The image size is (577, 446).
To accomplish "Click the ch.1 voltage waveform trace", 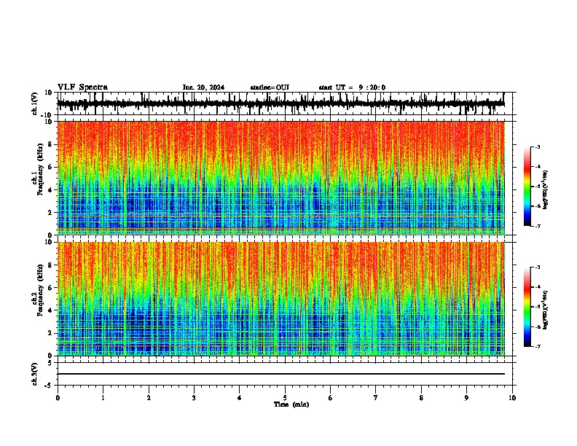I will 280,103.
